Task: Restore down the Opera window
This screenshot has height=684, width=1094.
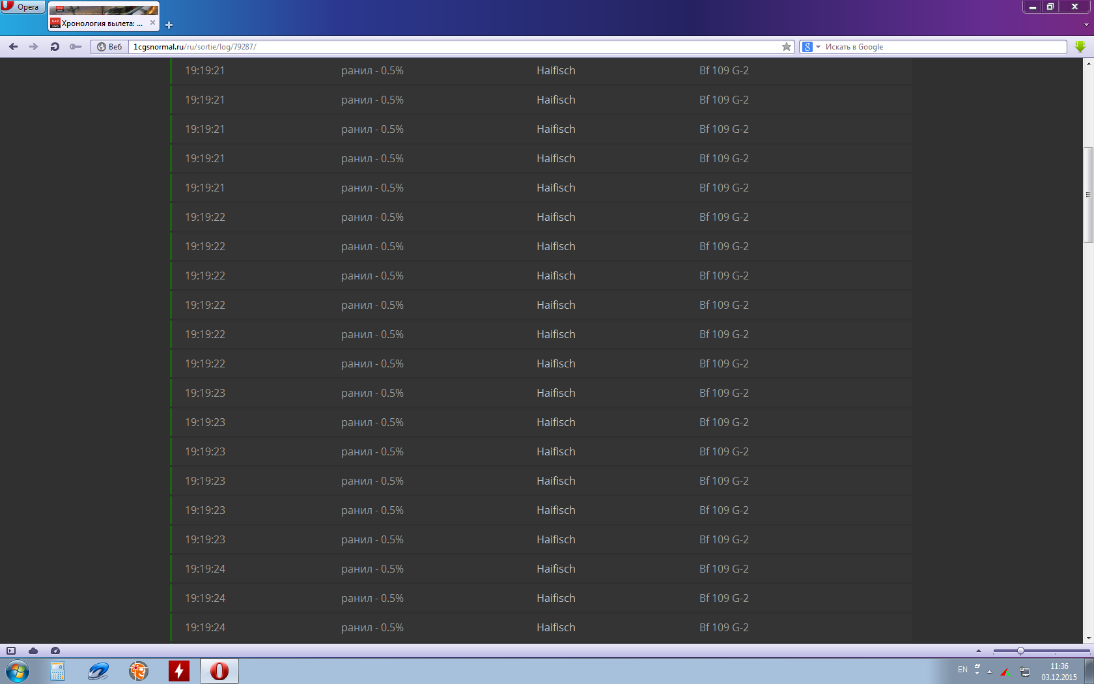Action: [x=1050, y=7]
